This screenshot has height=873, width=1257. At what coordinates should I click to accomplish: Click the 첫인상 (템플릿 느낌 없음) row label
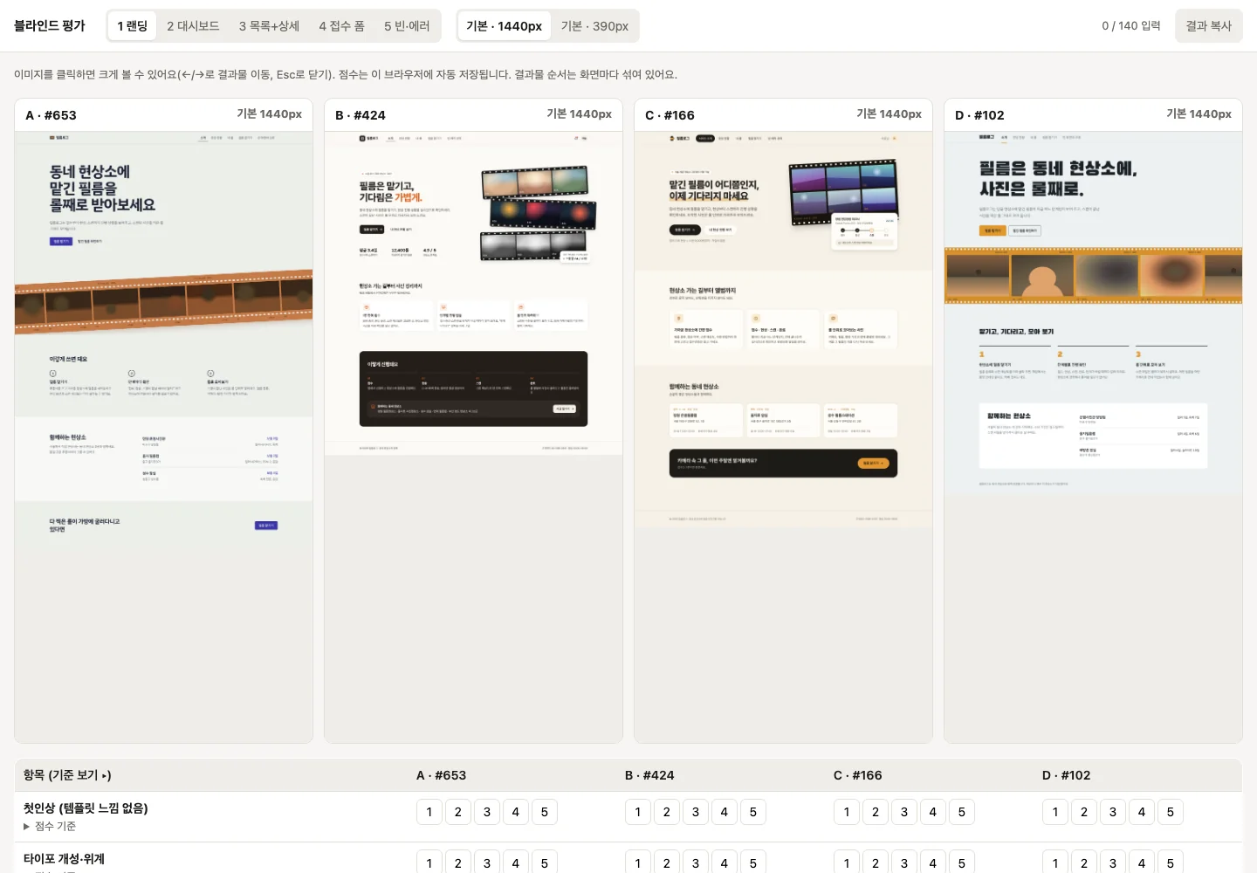pyautogui.click(x=86, y=808)
